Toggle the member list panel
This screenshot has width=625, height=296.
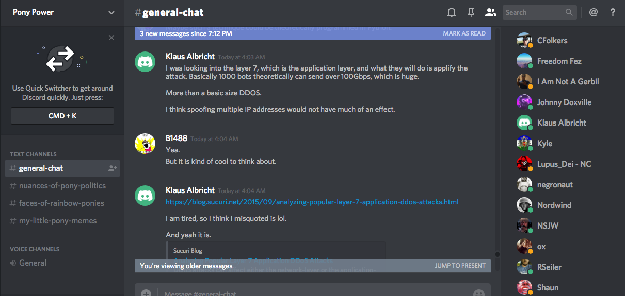point(490,12)
